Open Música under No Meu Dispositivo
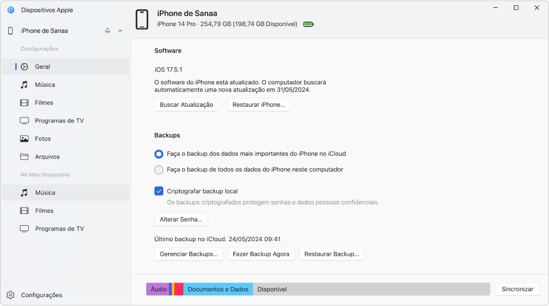Image resolution: width=549 pixels, height=306 pixels. click(65, 193)
